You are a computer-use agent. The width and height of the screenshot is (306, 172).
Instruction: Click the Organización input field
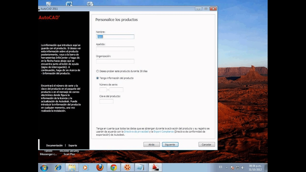click(x=115, y=61)
